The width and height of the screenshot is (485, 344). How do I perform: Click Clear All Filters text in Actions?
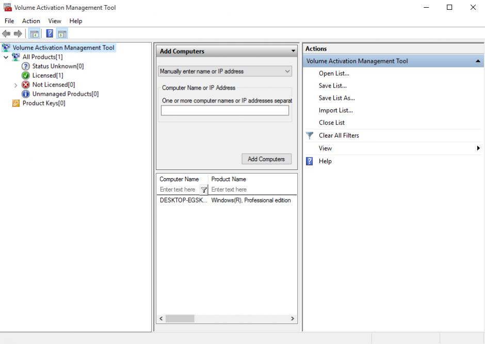pyautogui.click(x=339, y=135)
